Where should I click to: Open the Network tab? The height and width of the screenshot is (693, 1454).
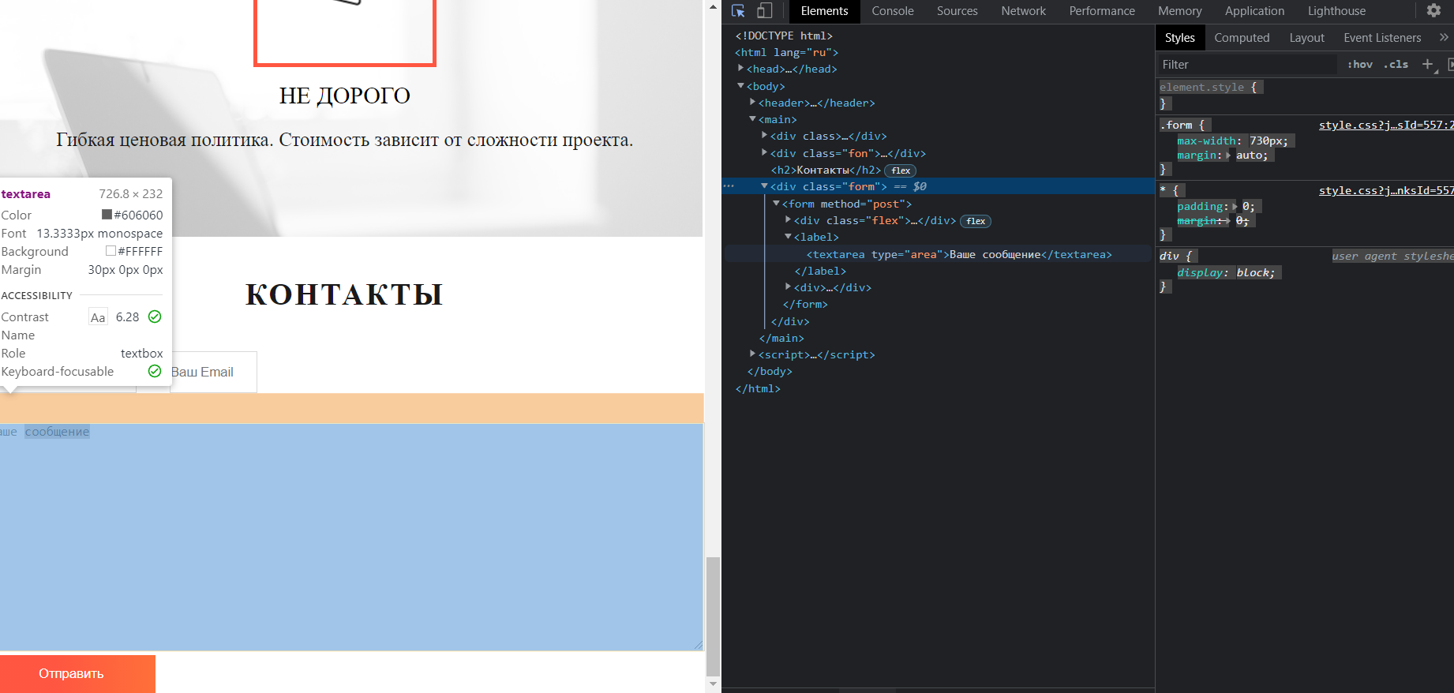coord(1023,11)
